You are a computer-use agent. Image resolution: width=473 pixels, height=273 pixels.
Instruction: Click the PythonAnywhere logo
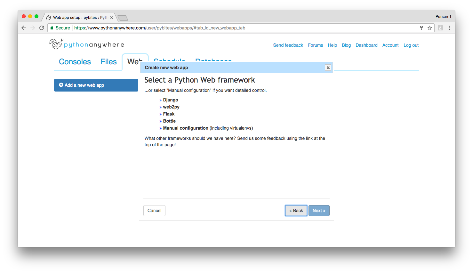[86, 44]
